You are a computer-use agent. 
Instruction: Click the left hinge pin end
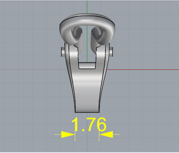pos(63,52)
